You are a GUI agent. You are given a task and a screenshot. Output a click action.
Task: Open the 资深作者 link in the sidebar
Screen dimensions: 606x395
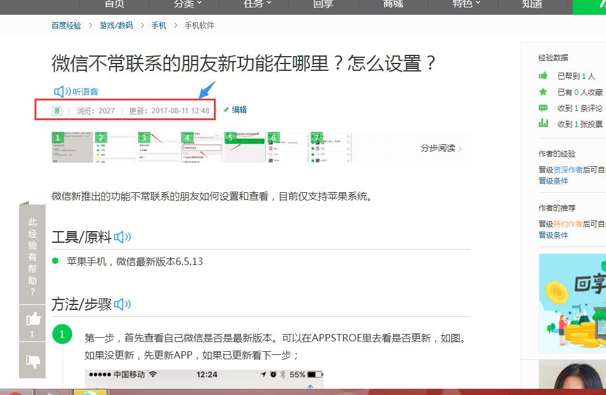point(568,169)
